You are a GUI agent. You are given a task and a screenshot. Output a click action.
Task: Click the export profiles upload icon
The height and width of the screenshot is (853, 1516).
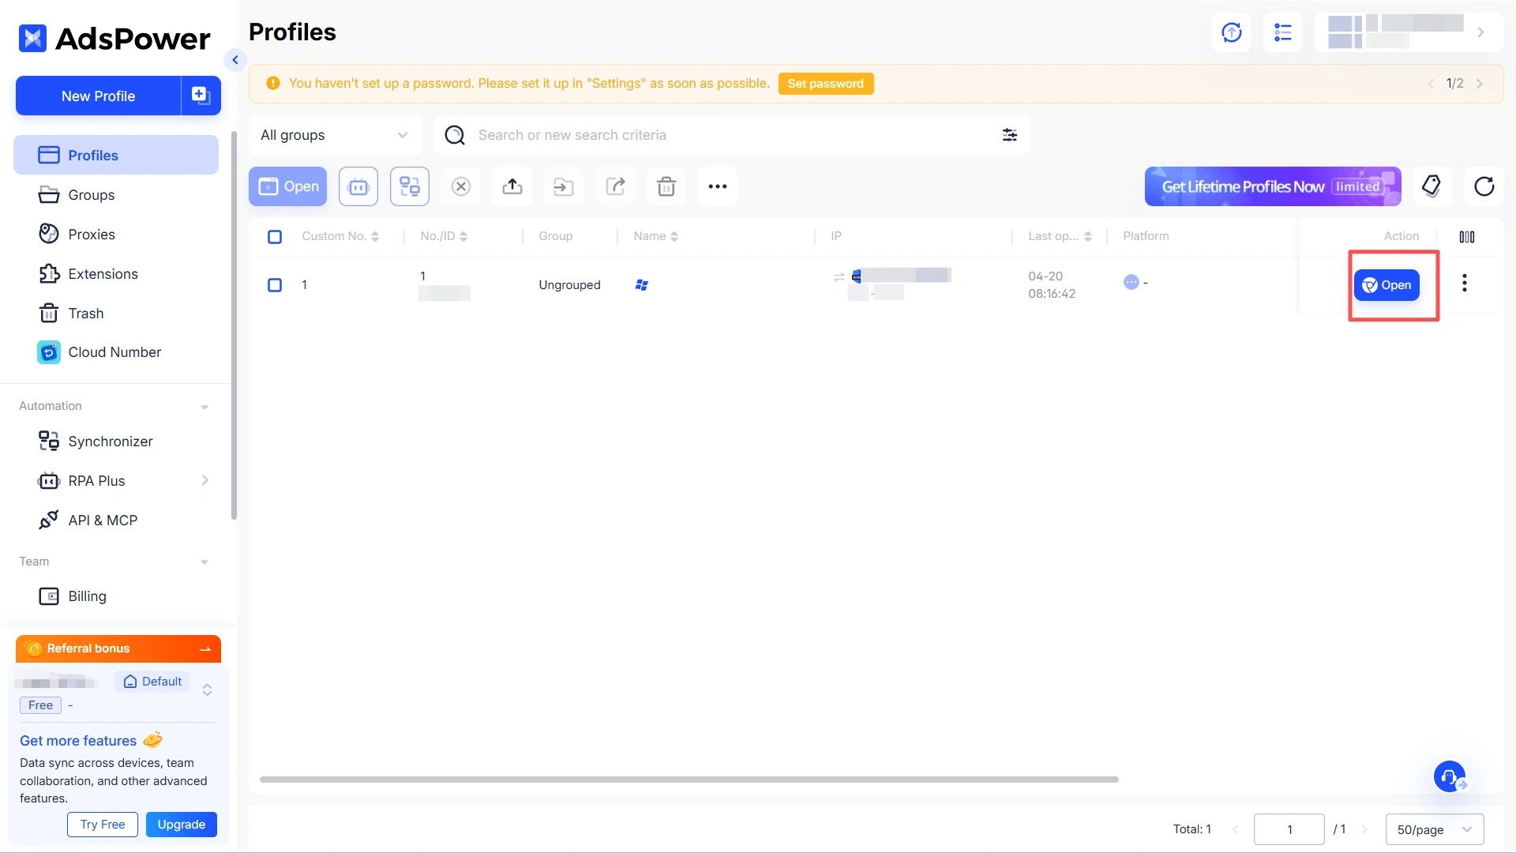tap(512, 186)
